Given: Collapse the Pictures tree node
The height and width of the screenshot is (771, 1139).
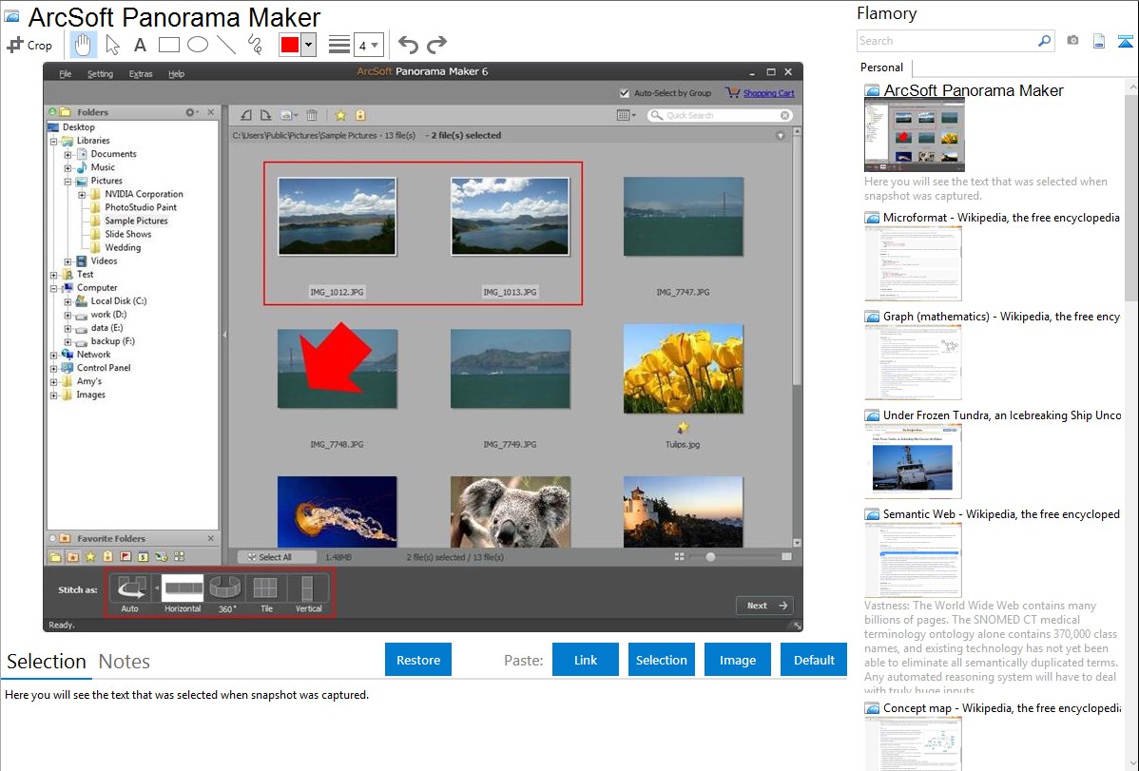Looking at the screenshot, I should tap(68, 181).
